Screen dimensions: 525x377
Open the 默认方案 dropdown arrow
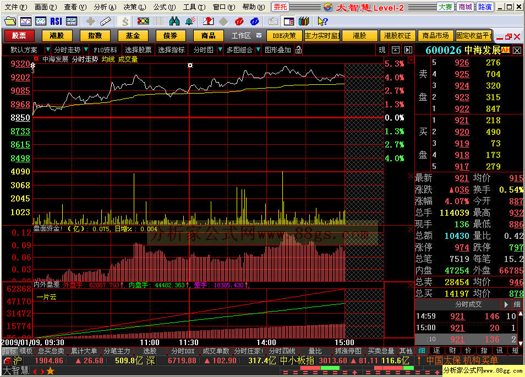[x=47, y=50]
